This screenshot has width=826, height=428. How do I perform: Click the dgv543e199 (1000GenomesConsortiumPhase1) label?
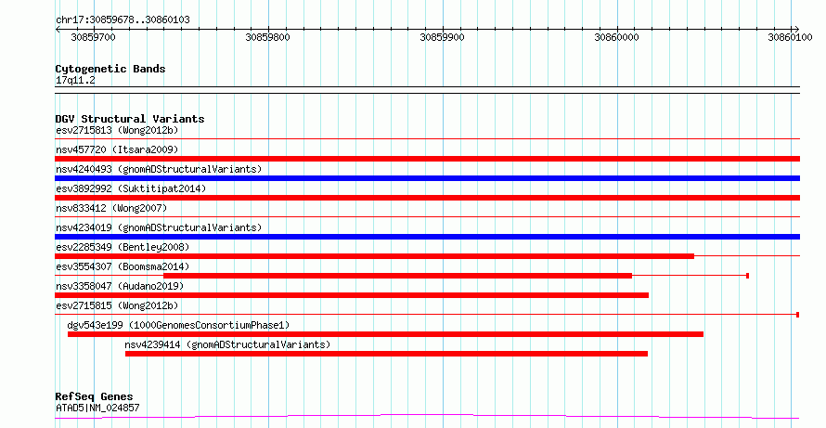tap(178, 325)
